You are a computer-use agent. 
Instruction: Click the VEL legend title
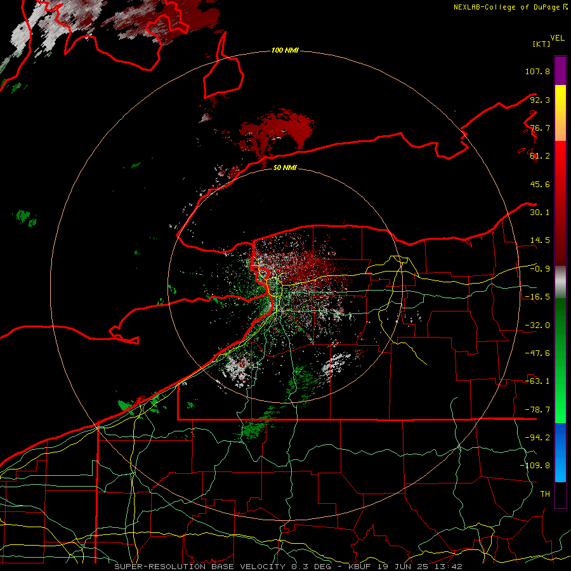557,38
